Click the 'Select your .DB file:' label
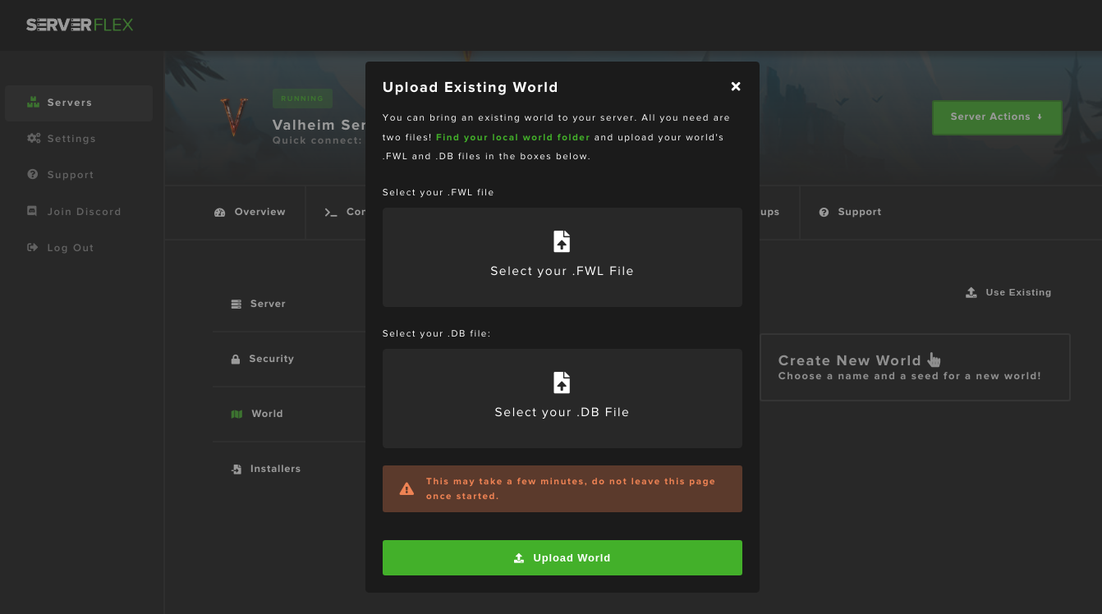Screen dimensions: 1102x614 pyautogui.click(x=436, y=333)
